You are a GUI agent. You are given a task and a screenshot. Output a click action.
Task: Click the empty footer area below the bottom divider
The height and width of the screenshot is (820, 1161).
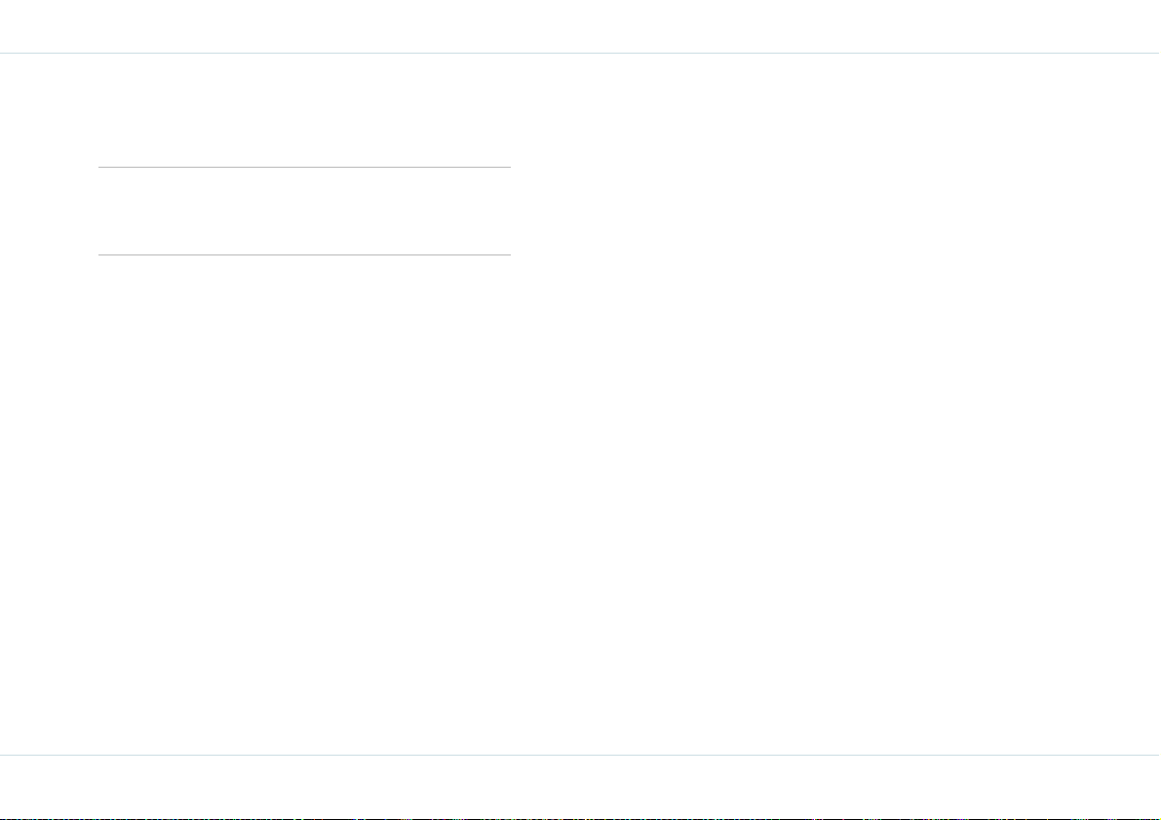(581, 786)
